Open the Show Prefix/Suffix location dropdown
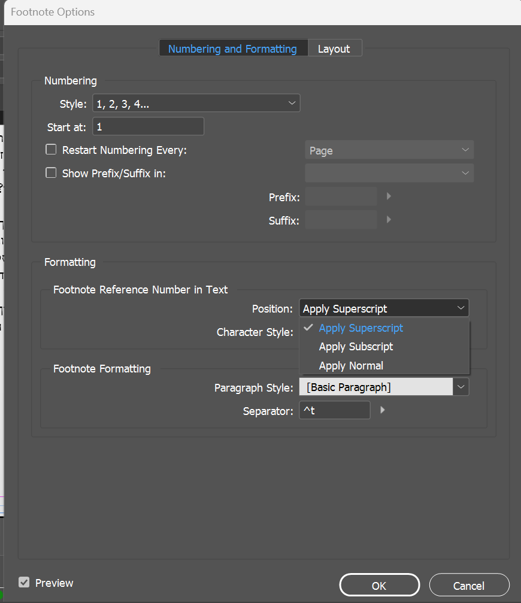The image size is (521, 603). pos(389,173)
